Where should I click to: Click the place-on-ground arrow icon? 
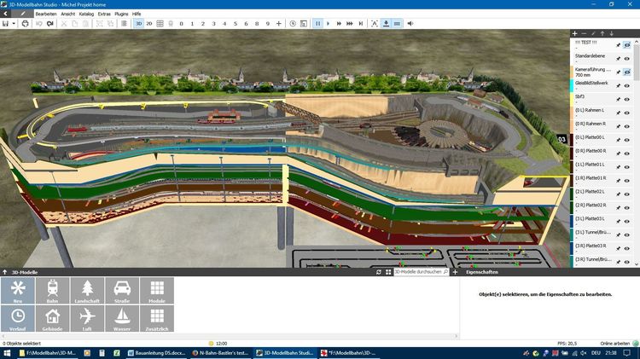coord(386,24)
